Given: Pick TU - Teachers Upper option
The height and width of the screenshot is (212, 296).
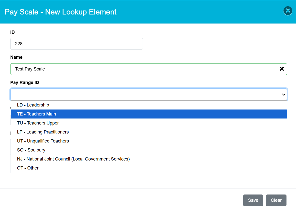Looking at the screenshot, I should [38, 123].
